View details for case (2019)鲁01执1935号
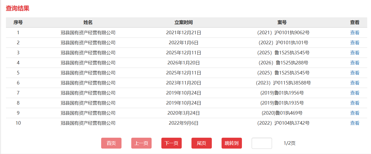Screen dimensions: 371x154 click(354, 103)
